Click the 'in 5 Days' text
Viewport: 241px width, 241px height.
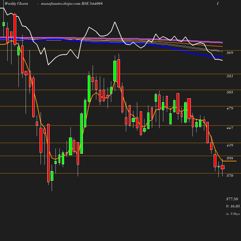click(233, 214)
